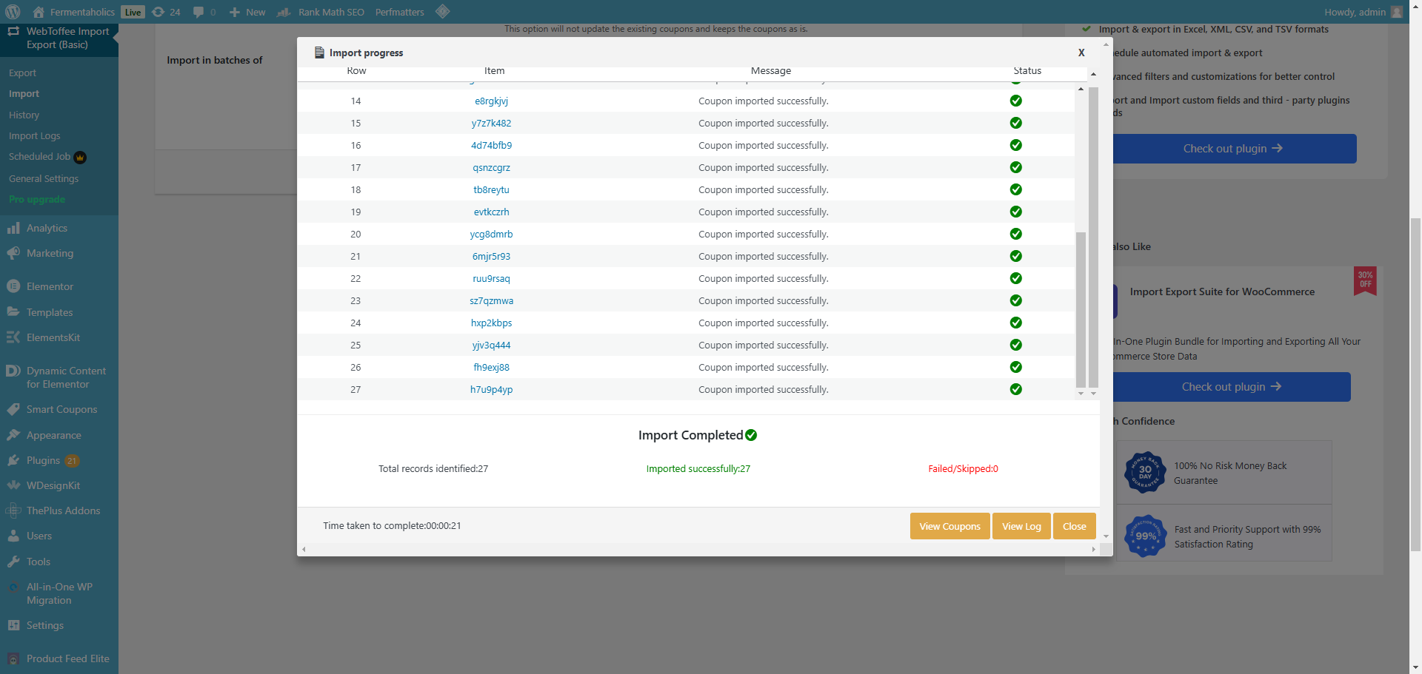Open coupon y7z7k482 link

point(491,123)
